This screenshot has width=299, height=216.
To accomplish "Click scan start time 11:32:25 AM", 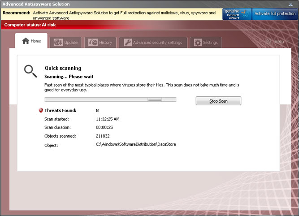I will (108, 119).
